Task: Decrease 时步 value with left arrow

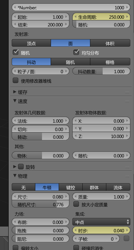Action: (76, 230)
